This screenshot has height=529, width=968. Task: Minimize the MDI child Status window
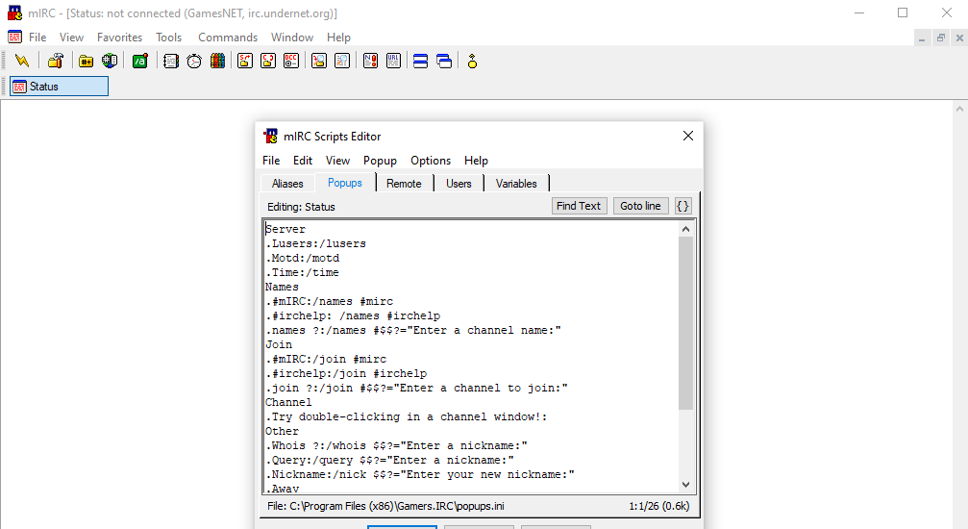(x=922, y=38)
